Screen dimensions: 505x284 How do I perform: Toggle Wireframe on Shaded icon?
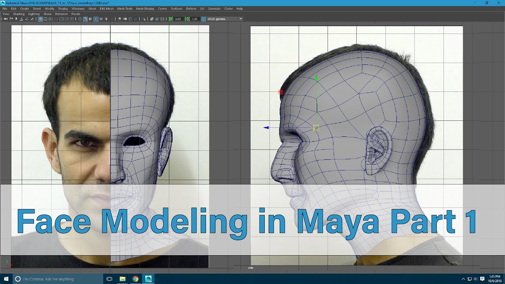click(x=96, y=19)
